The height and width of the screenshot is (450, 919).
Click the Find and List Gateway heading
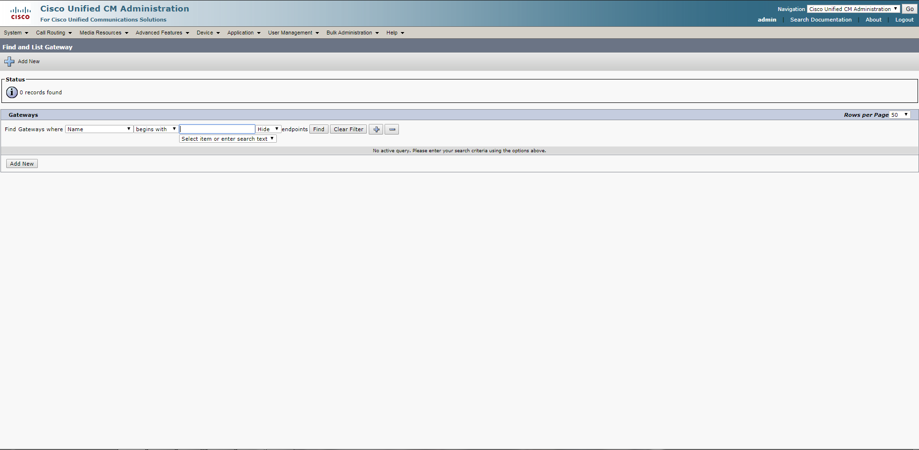pos(37,47)
